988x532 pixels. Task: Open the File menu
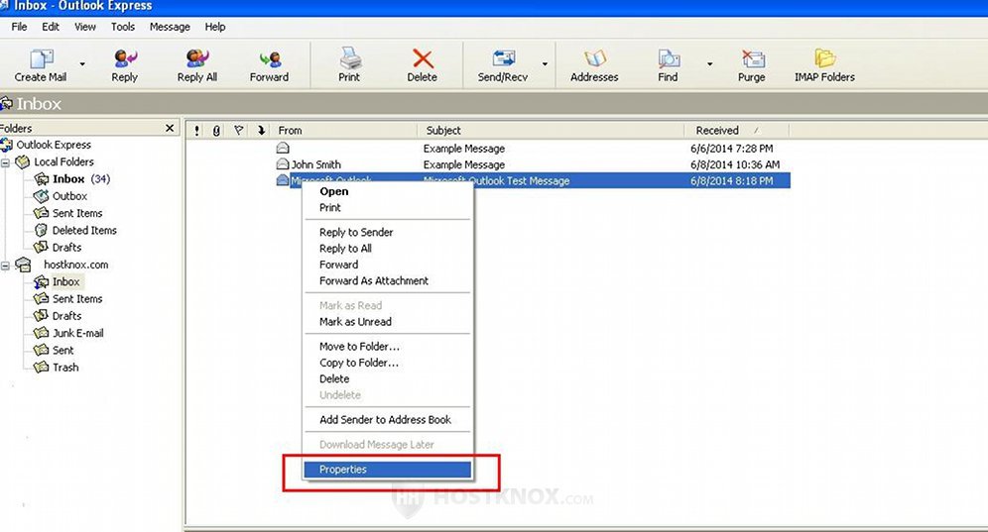click(x=20, y=27)
